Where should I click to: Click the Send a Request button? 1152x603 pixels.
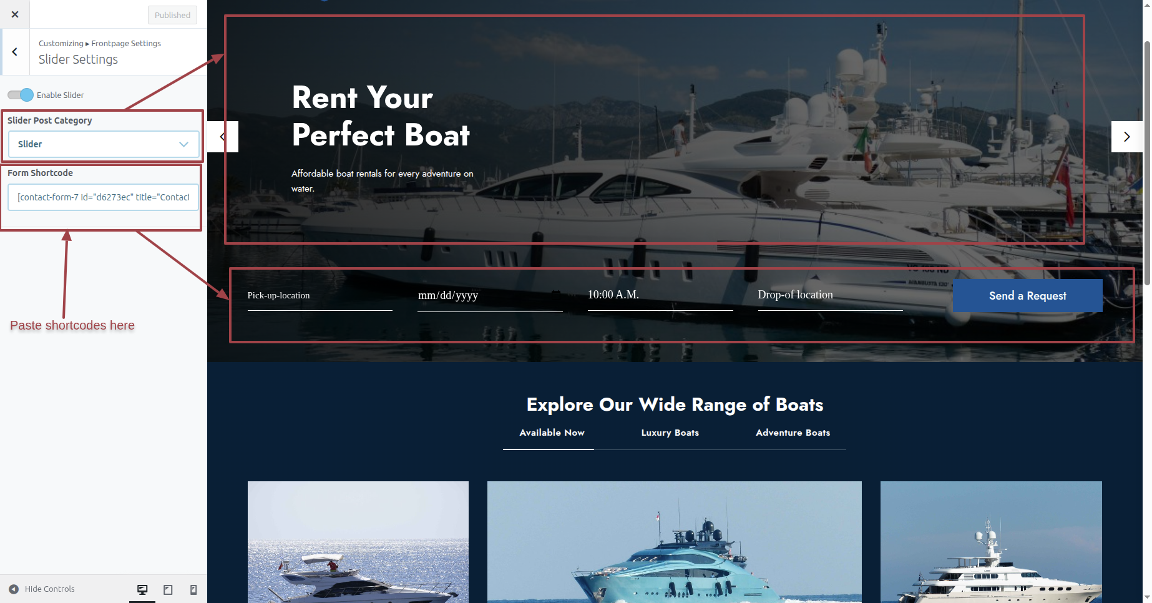1027,296
